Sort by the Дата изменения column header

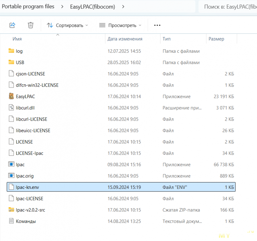(125, 39)
